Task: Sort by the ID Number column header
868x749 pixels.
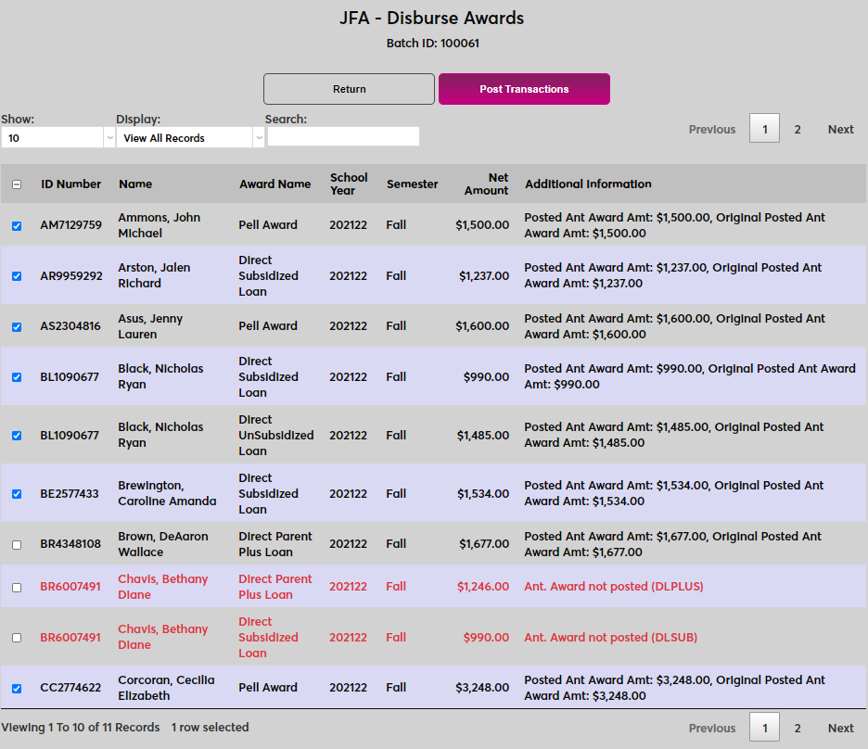Action: pos(70,184)
